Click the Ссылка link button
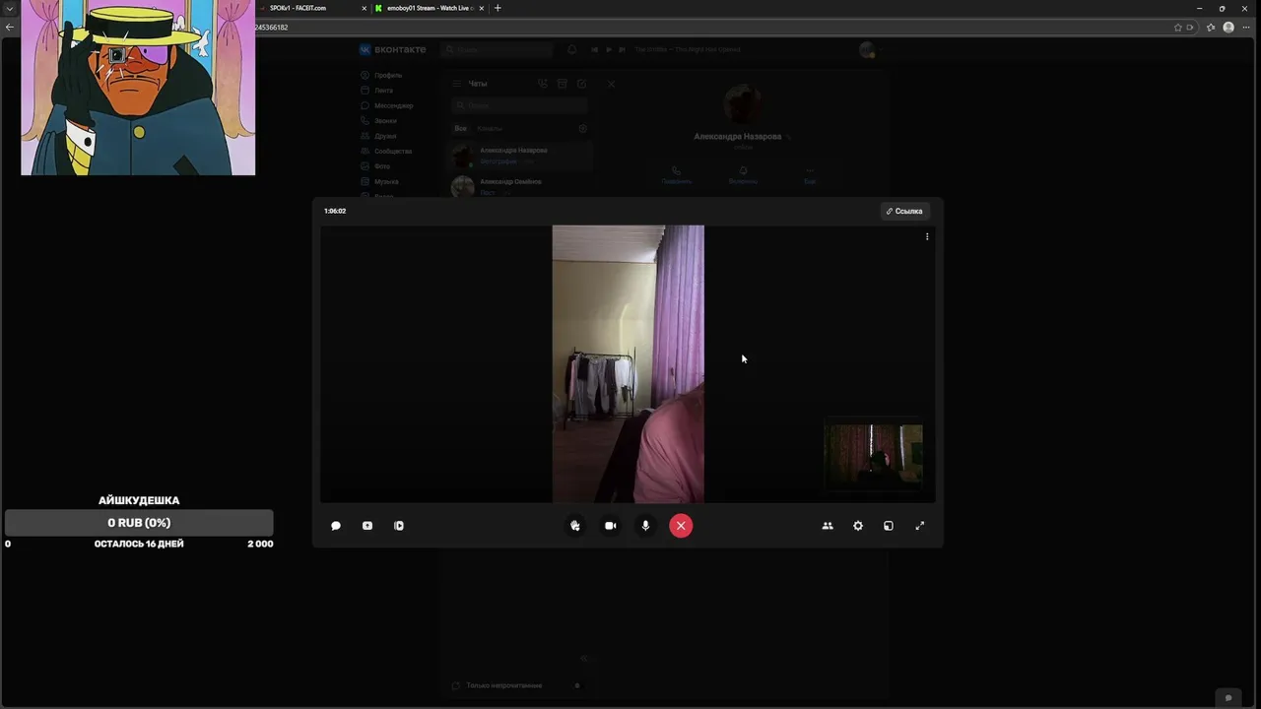 [904, 211]
